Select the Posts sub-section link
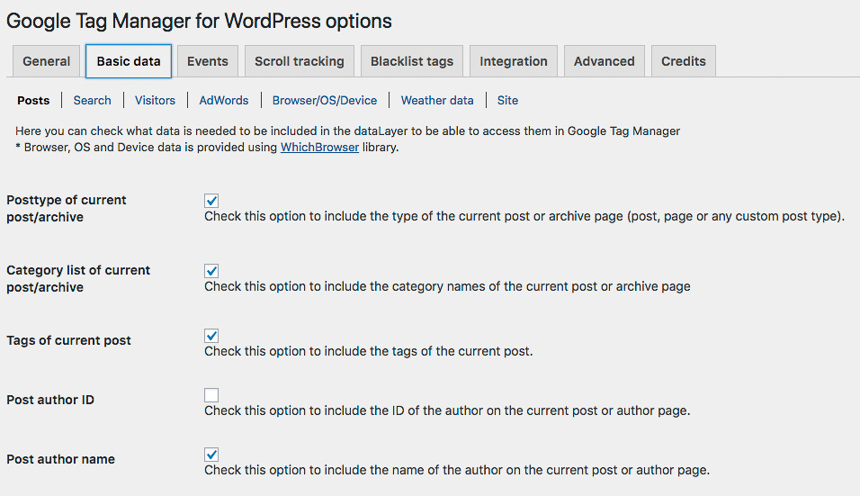 tap(33, 101)
